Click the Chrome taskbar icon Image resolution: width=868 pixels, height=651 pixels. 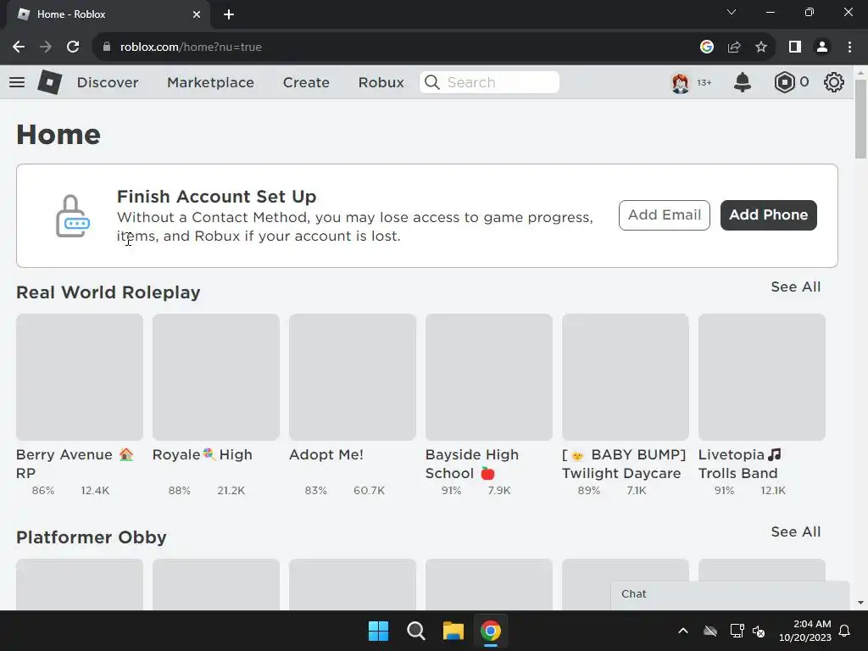tap(491, 631)
